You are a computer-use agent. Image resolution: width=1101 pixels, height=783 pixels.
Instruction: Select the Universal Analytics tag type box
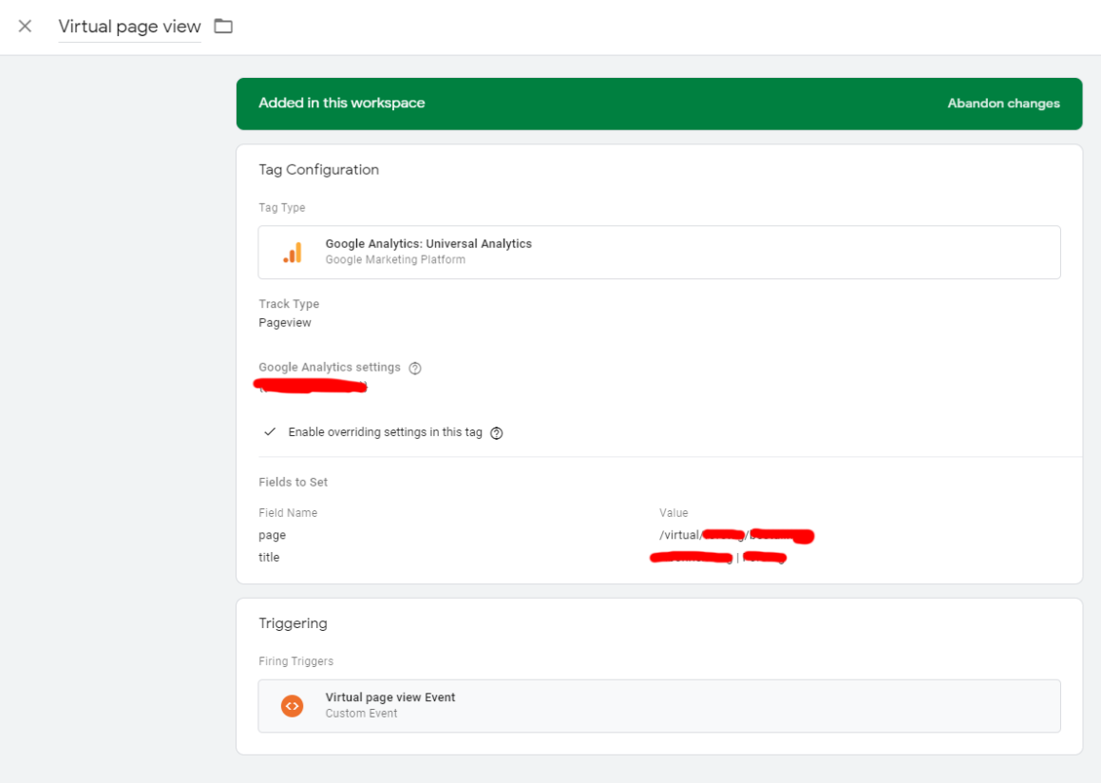658,252
